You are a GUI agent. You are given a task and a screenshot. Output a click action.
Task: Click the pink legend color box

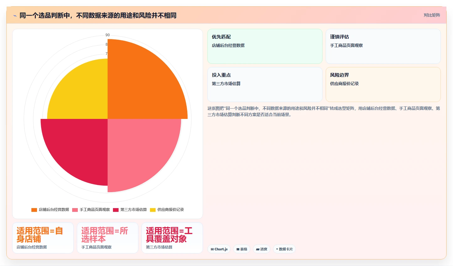click(75, 210)
